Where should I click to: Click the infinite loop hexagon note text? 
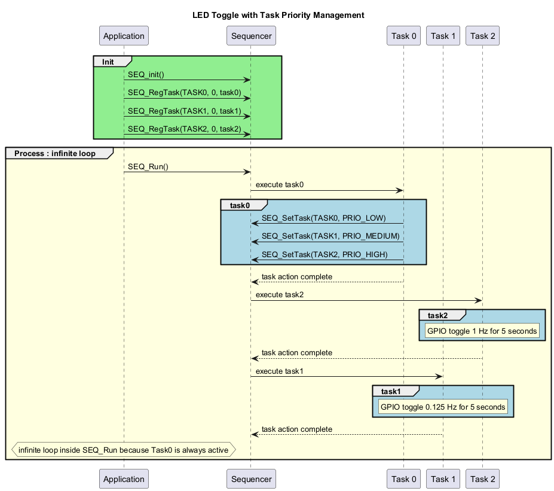click(124, 450)
